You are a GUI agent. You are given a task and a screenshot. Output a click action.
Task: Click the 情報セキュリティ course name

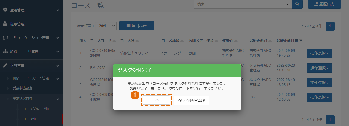tap(134, 53)
